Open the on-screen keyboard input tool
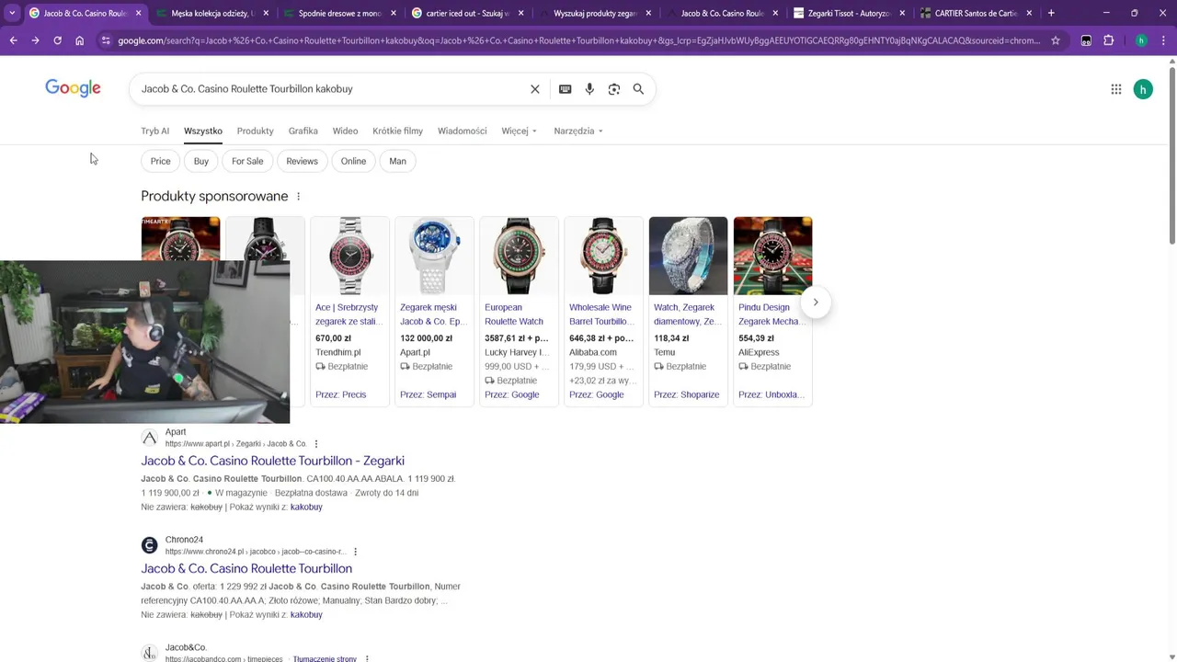1177x662 pixels. [x=565, y=89]
